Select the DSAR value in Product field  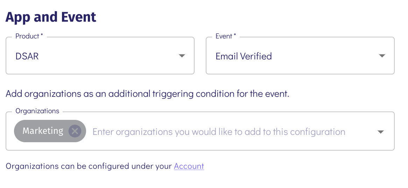click(27, 56)
